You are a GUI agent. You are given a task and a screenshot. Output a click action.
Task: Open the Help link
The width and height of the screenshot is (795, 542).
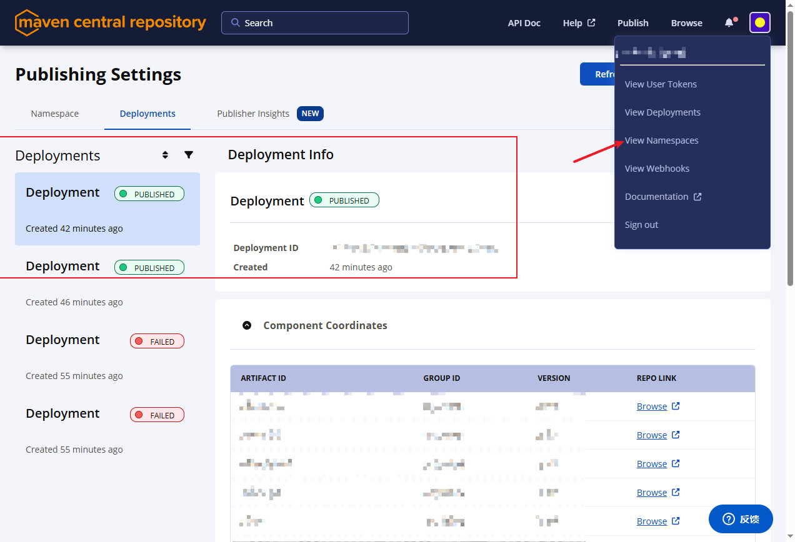coord(579,22)
